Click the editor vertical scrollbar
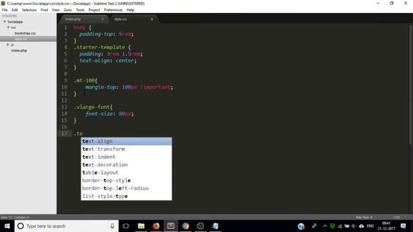Image resolution: width=413 pixels, height=232 pixels. tap(410, 84)
